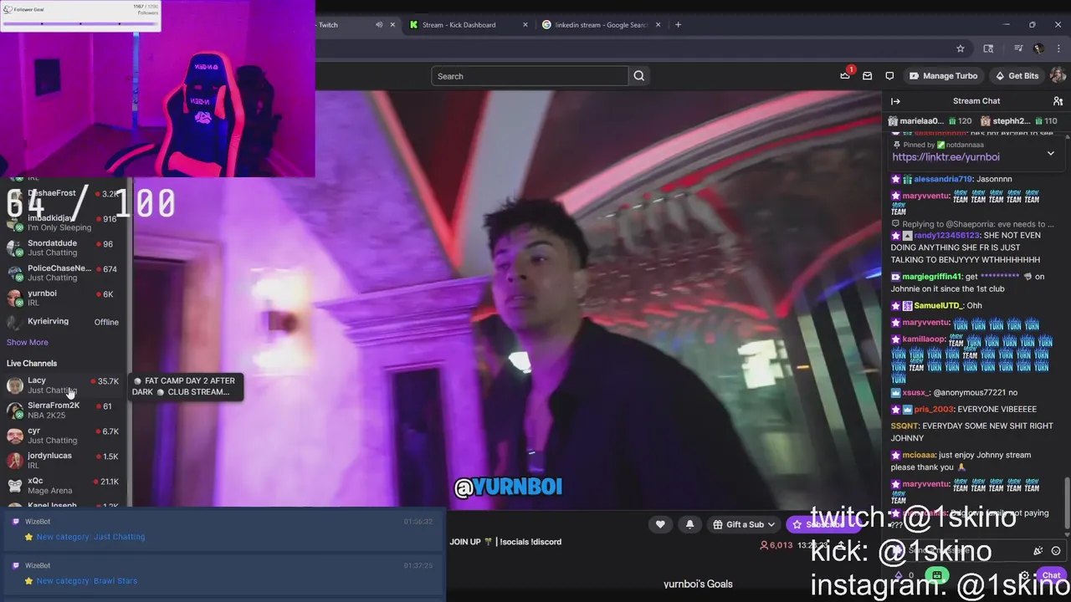This screenshot has width=1071, height=602.
Task: Click the Google Lens search icon in the address bar
Action: [988, 48]
